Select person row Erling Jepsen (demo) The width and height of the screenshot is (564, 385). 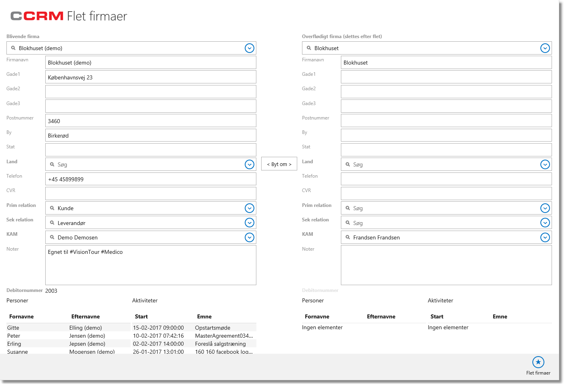pyautogui.click(x=68, y=344)
